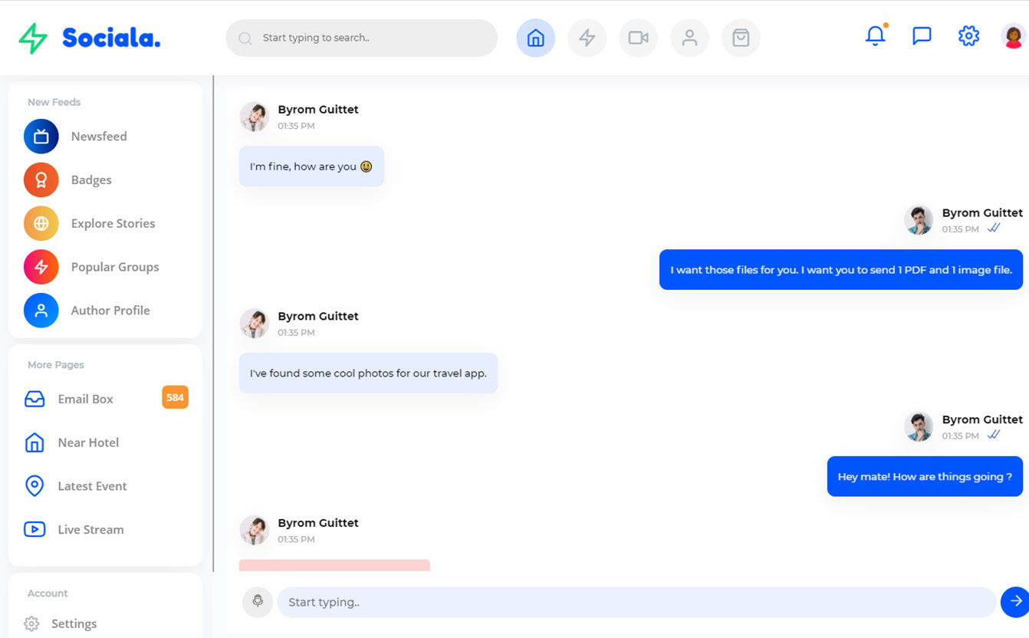This screenshot has height=638, width=1029.
Task: Click the Live Stream link
Action: [x=90, y=530]
